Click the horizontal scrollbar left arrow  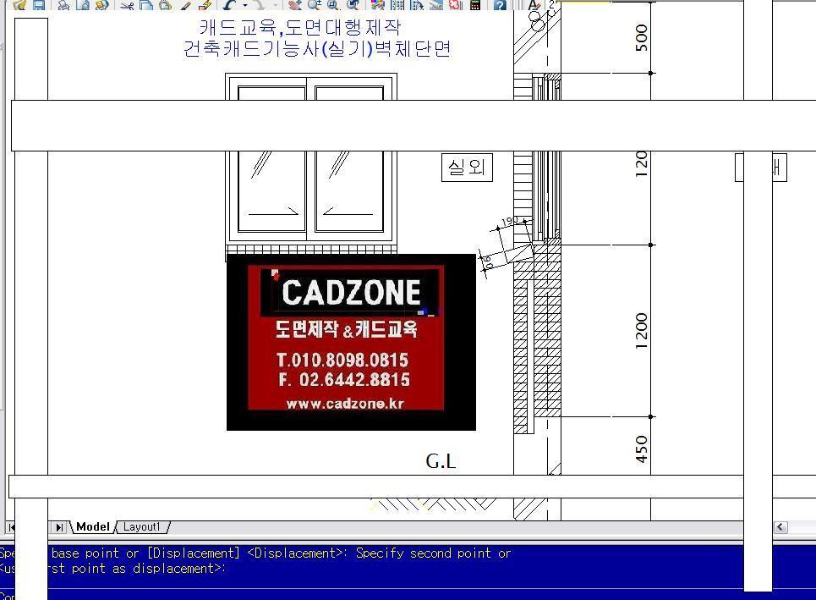tap(780, 527)
